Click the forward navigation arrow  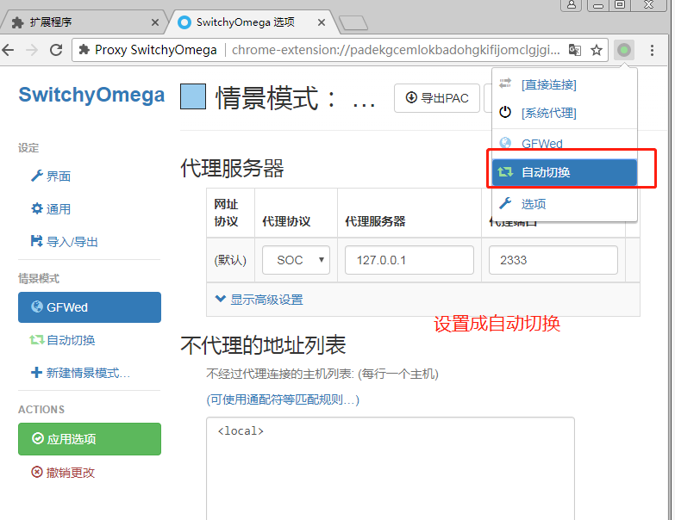point(32,50)
